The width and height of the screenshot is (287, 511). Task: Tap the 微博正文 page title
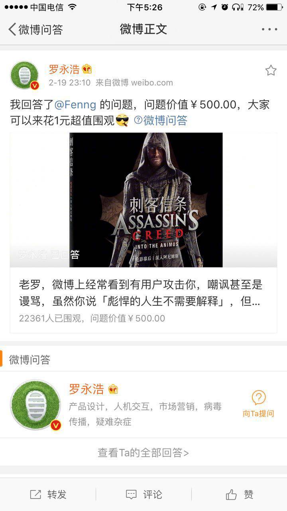tap(143, 29)
